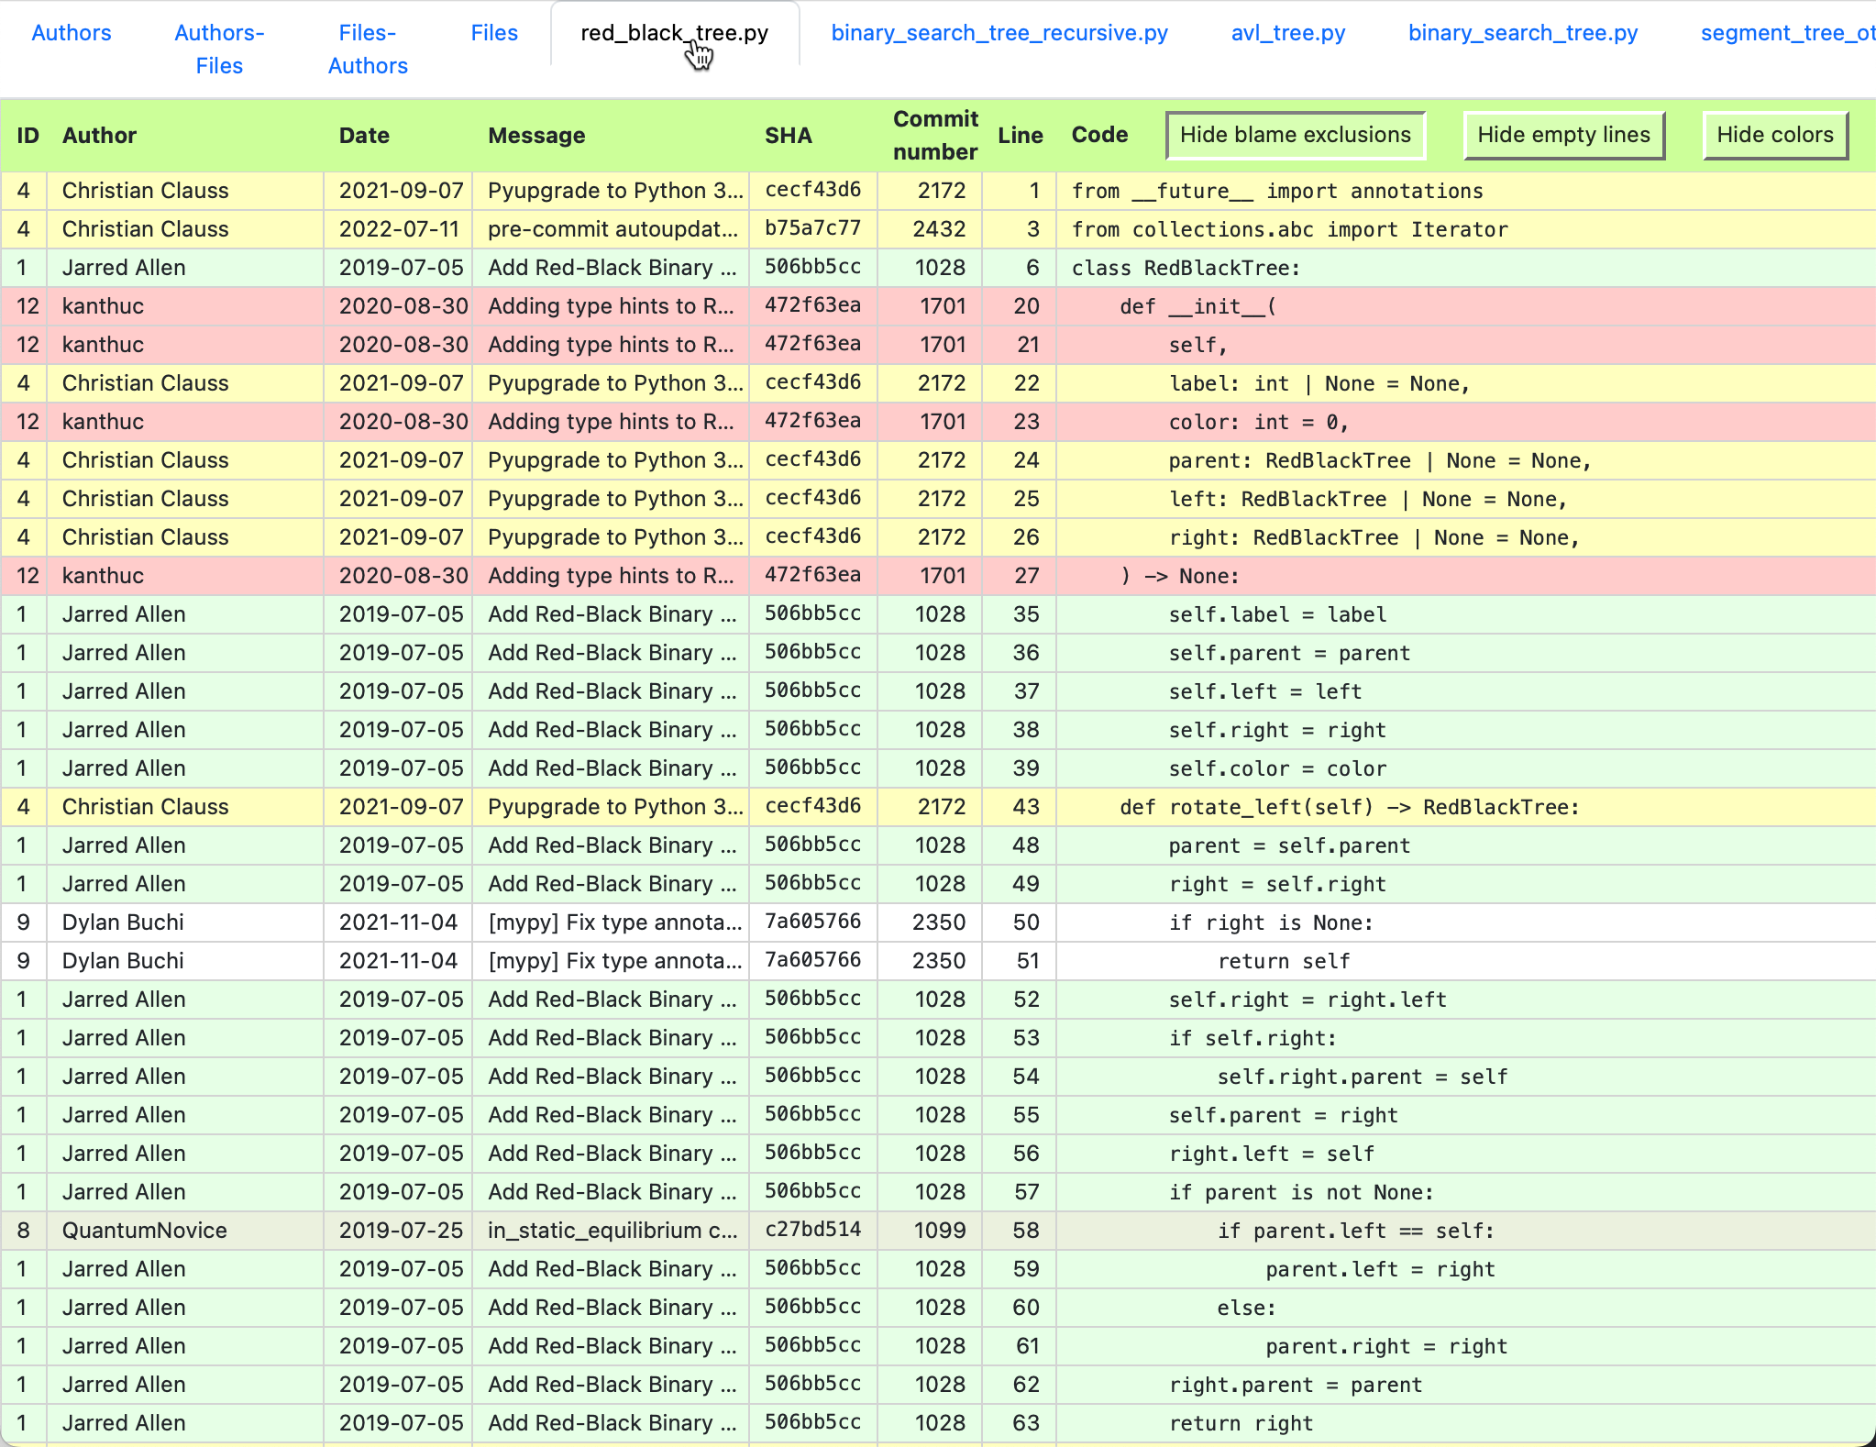
Task: Click date 2019-07-25 cell
Action: click(x=398, y=1230)
